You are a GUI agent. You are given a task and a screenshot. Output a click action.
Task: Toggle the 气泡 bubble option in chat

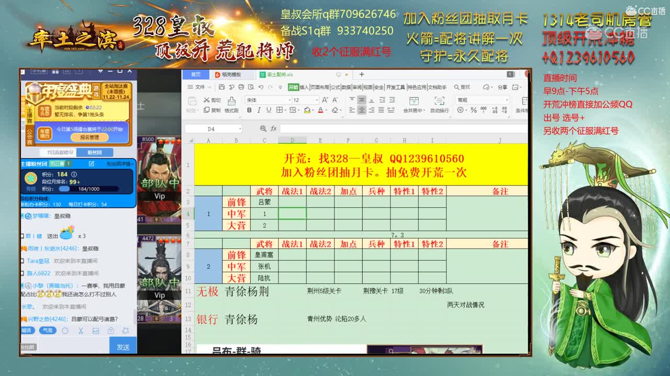coord(47,331)
